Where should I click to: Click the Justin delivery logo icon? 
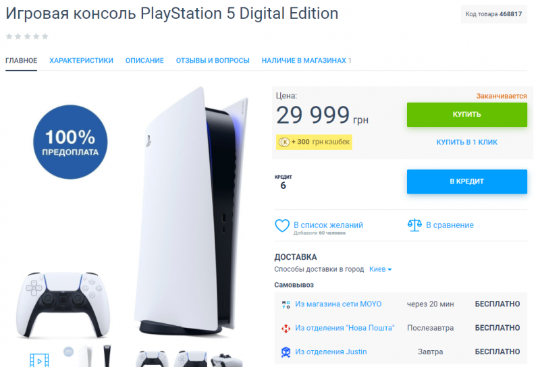point(286,351)
